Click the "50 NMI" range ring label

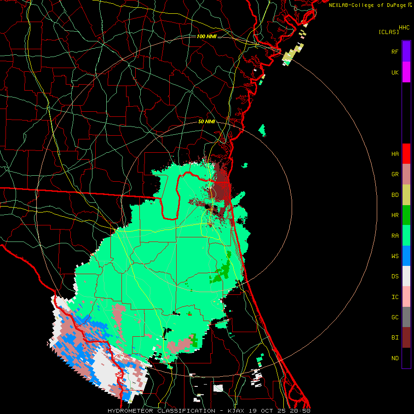[207, 121]
